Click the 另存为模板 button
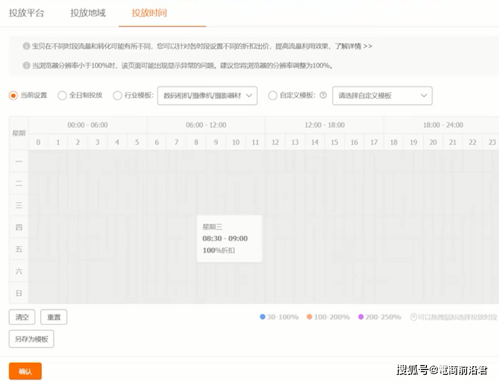 (x=31, y=339)
